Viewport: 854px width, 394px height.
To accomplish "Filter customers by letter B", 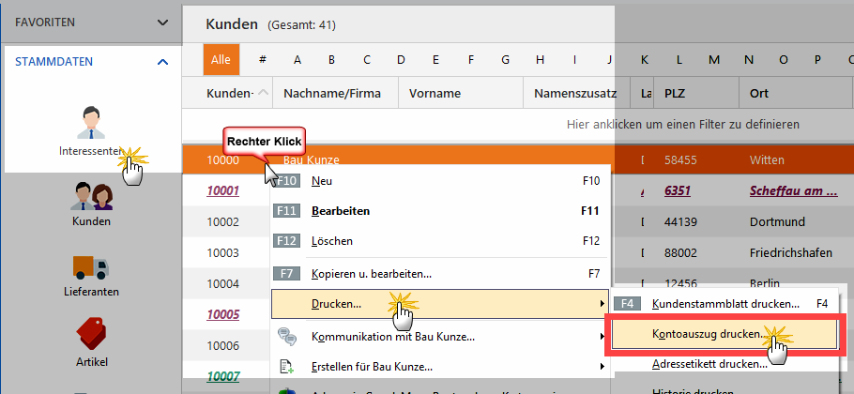I will (x=331, y=60).
